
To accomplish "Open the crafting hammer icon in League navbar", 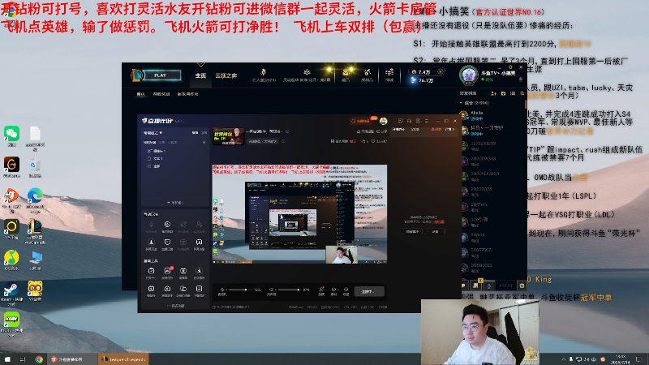I will [367, 73].
